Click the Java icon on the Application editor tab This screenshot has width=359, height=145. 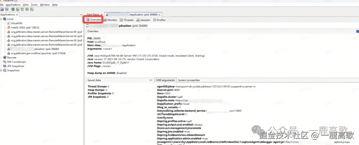107,15
